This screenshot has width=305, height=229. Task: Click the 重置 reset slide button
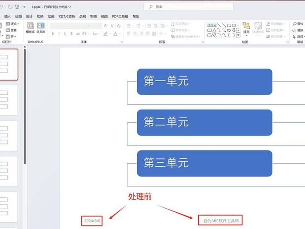pos(11,30)
